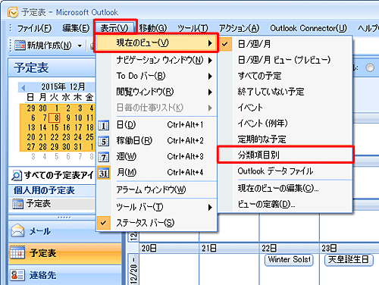
Task: Open アラーム ウィンドウ(W)
Action: pos(157,189)
